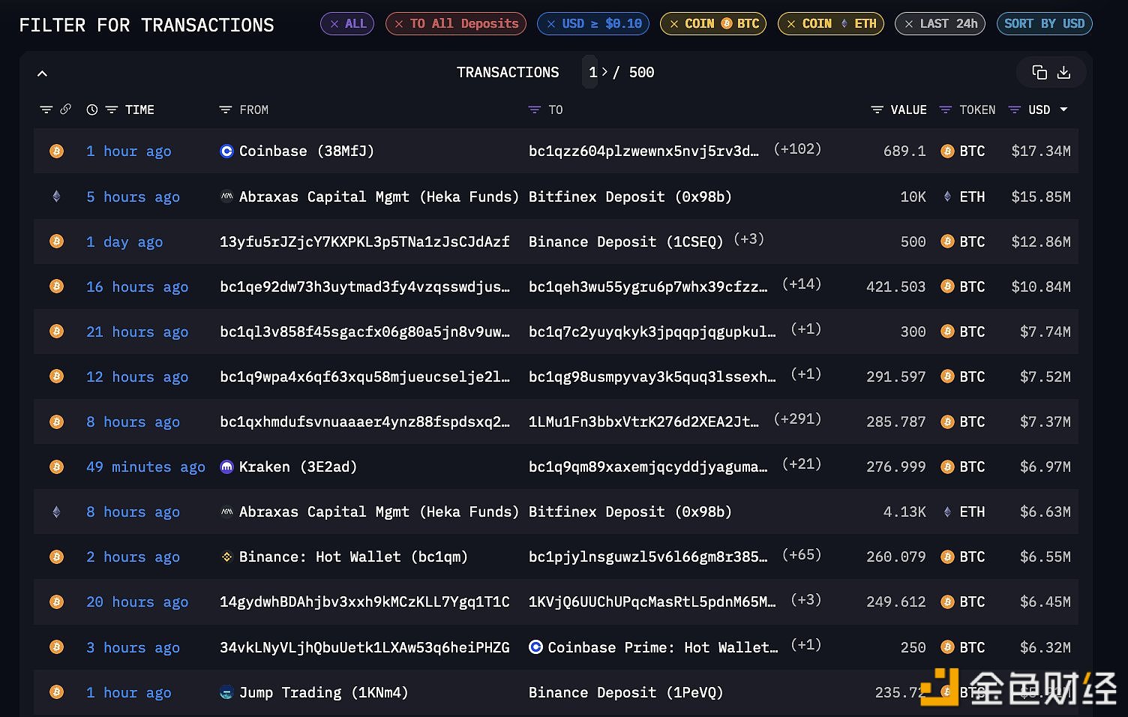This screenshot has width=1128, height=717.
Task: Open Coinbase (38MfJ) sender entity
Action: 307,151
